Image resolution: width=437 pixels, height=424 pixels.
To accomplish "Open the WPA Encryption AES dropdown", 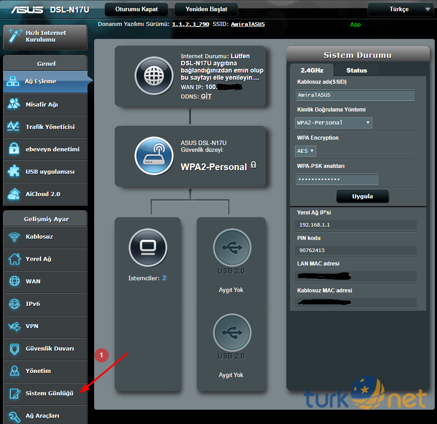I will [306, 151].
